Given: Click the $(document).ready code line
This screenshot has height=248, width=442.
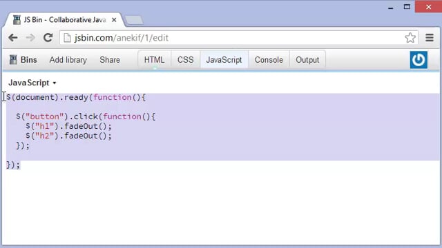Looking at the screenshot, I should 76,98.
